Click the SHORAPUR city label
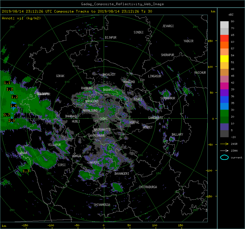245x229 pixels. pos(167,55)
